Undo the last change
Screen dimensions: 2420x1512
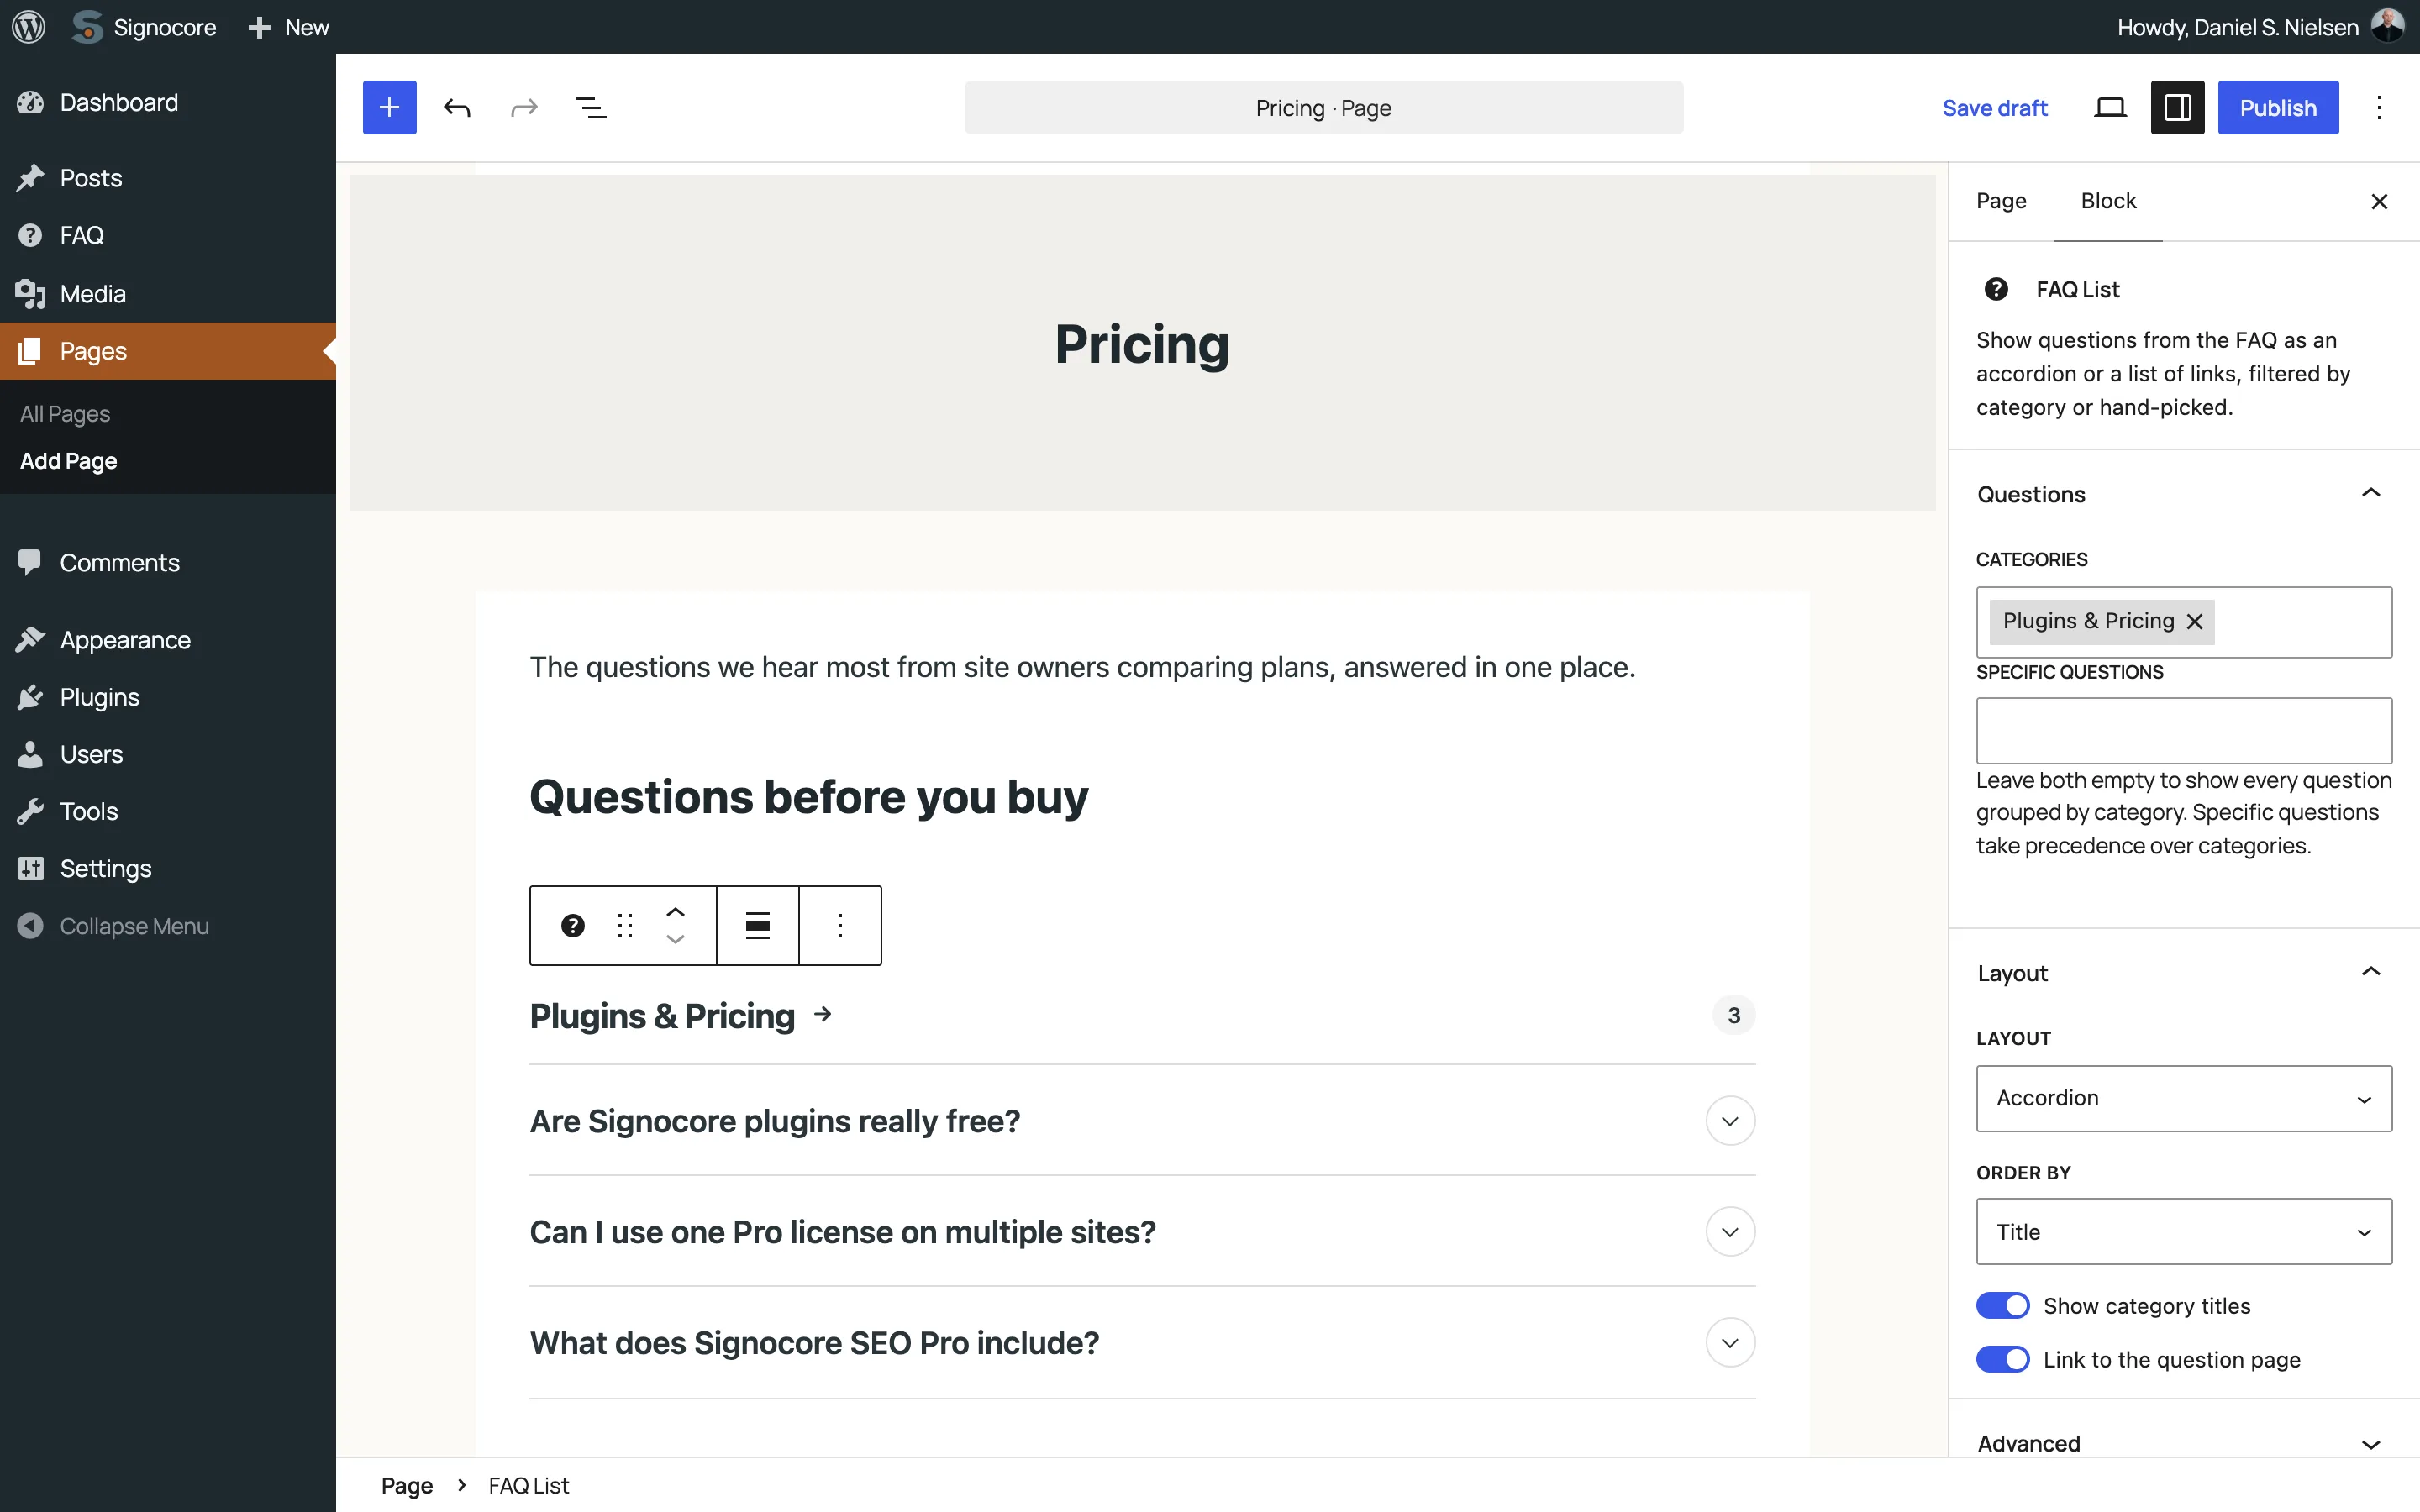click(457, 108)
